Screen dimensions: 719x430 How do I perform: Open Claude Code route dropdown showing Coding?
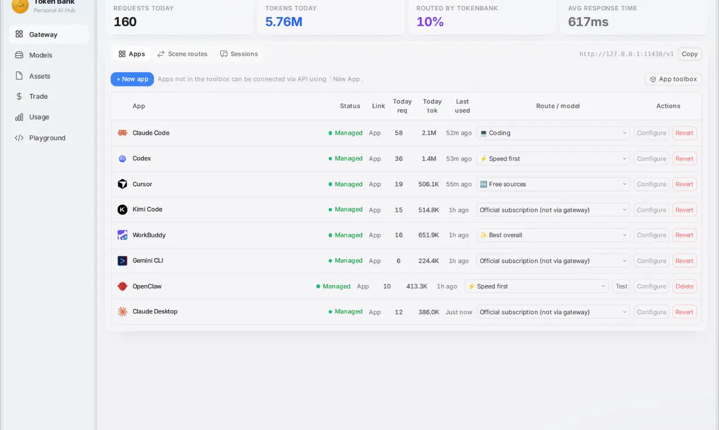553,133
